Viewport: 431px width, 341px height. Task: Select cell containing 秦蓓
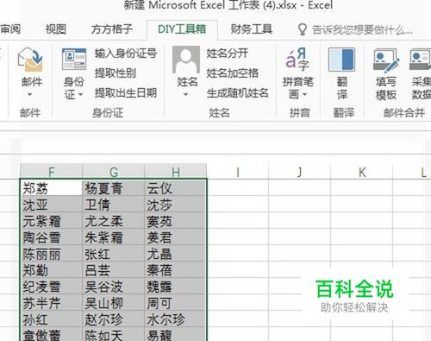pyautogui.click(x=175, y=270)
